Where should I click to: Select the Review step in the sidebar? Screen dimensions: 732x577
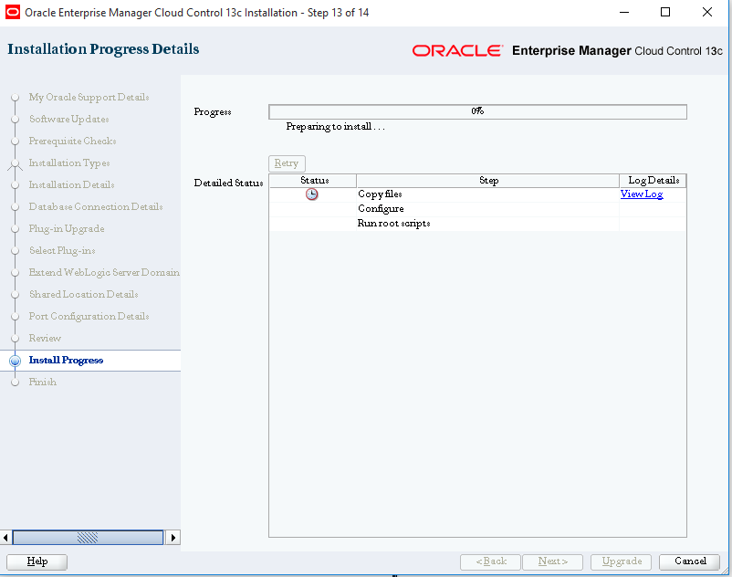point(44,338)
